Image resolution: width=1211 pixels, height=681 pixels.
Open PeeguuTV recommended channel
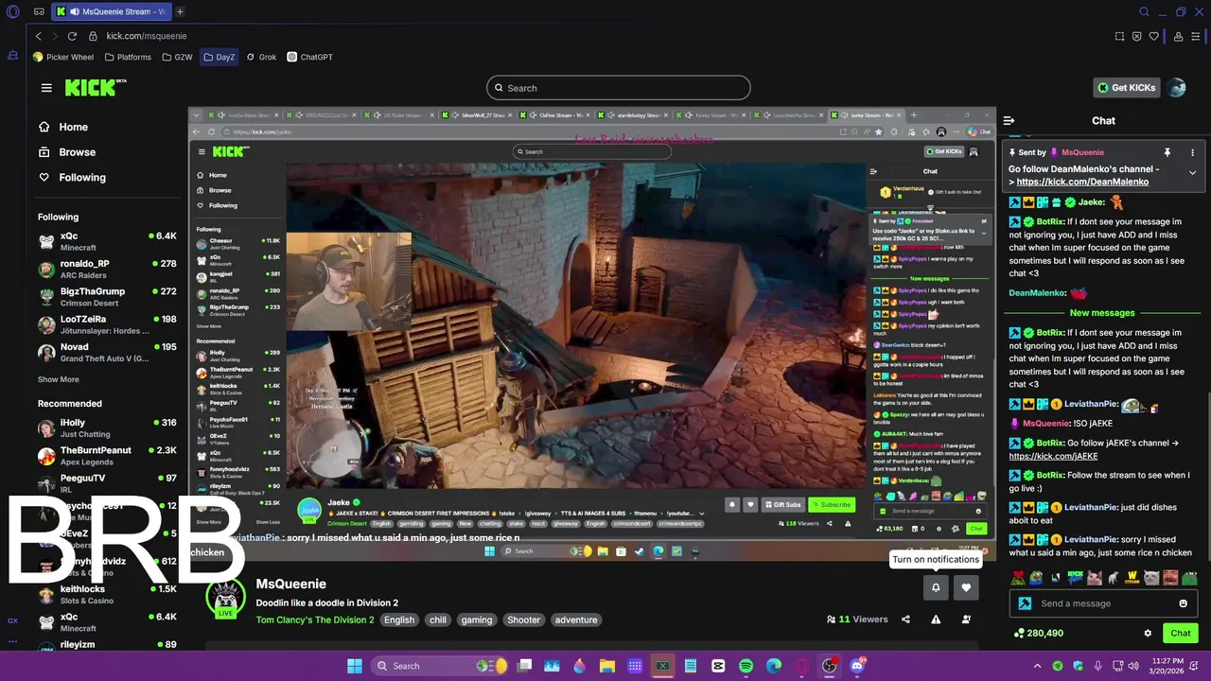coord(107,483)
